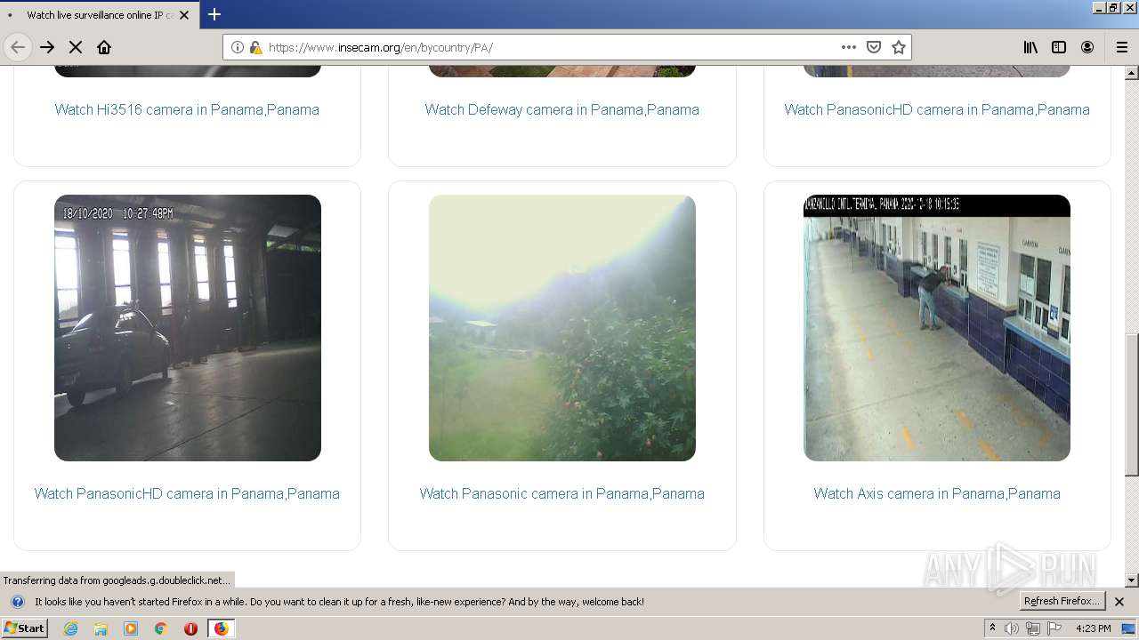Save page to Pocket
The width and height of the screenshot is (1139, 640).
(x=874, y=47)
